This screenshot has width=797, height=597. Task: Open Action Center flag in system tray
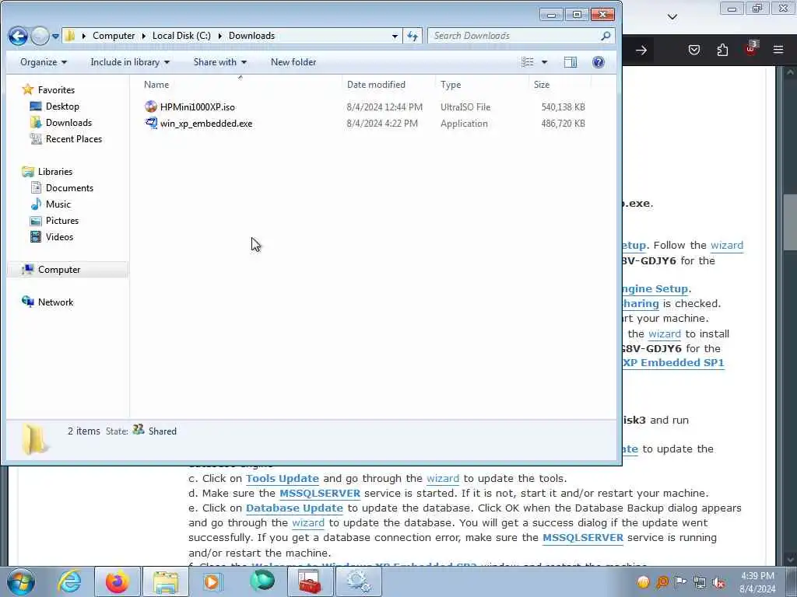pyautogui.click(x=680, y=582)
